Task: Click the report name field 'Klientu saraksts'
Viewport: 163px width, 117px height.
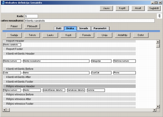Action: click(x=90, y=21)
